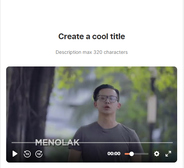Seek to the middle of the video progress bar
Image resolution: width=184 pixels, height=168 pixels.
pyautogui.click(x=92, y=142)
